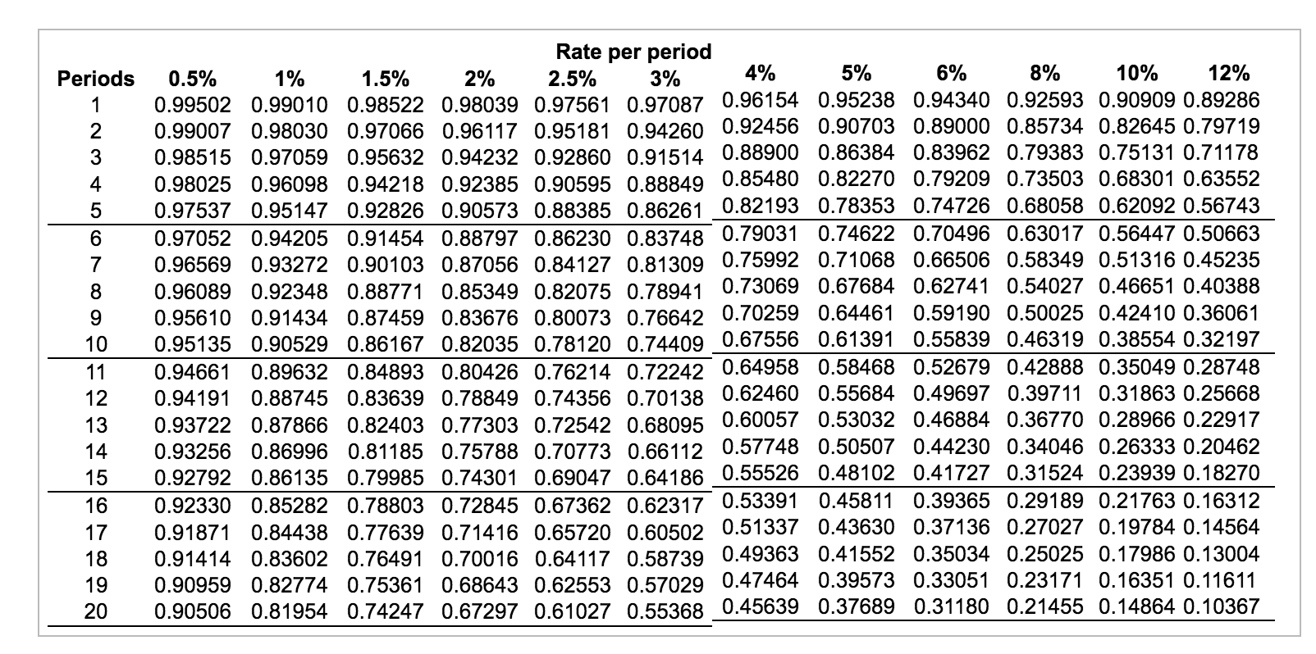Click the 0.5% column header
The image size is (1316, 654).
[x=193, y=79]
